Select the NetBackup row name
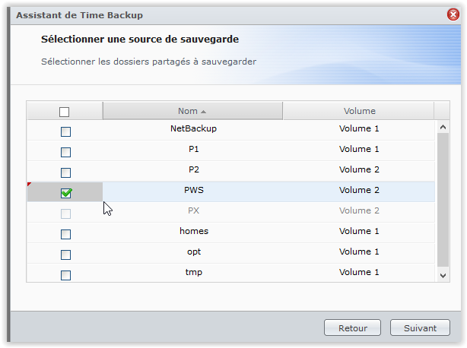Viewport: 467px width, 348px height. [193, 128]
